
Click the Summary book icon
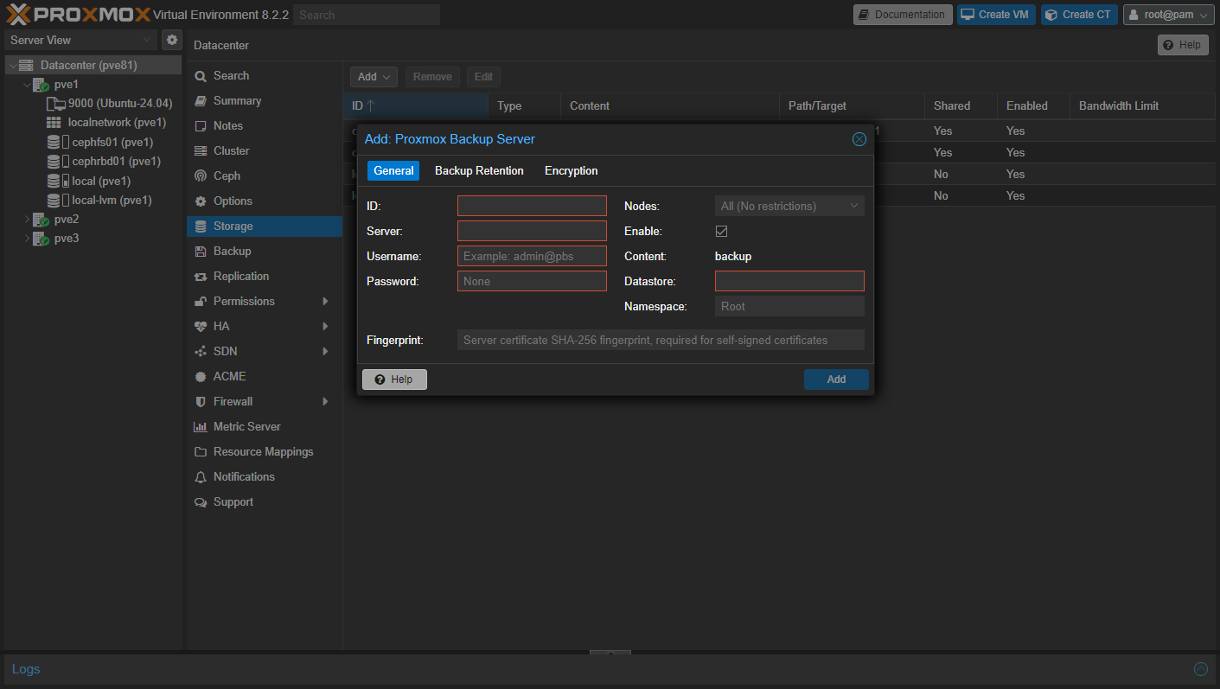201,101
